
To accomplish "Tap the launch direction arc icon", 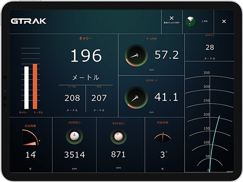I will 163,138.
